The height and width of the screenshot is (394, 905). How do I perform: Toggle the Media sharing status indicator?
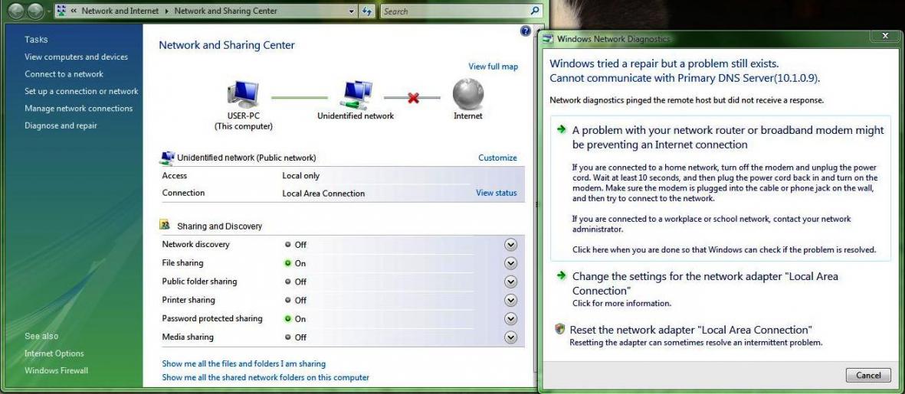[x=287, y=337]
